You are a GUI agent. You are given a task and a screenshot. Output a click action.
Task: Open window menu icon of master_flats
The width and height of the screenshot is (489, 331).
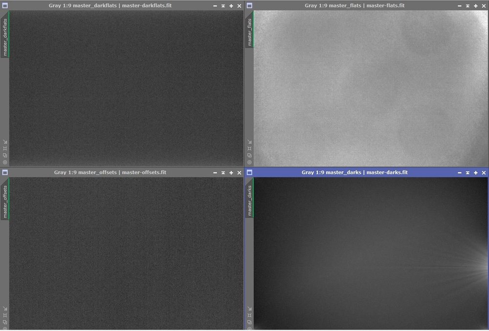(x=249, y=5)
